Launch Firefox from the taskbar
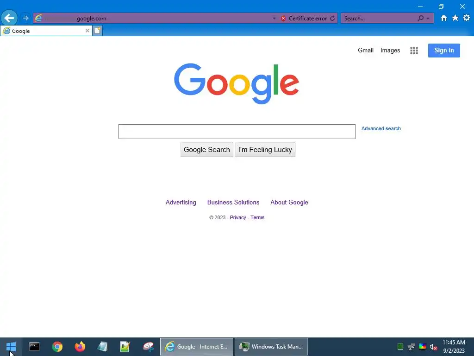 pos(80,347)
